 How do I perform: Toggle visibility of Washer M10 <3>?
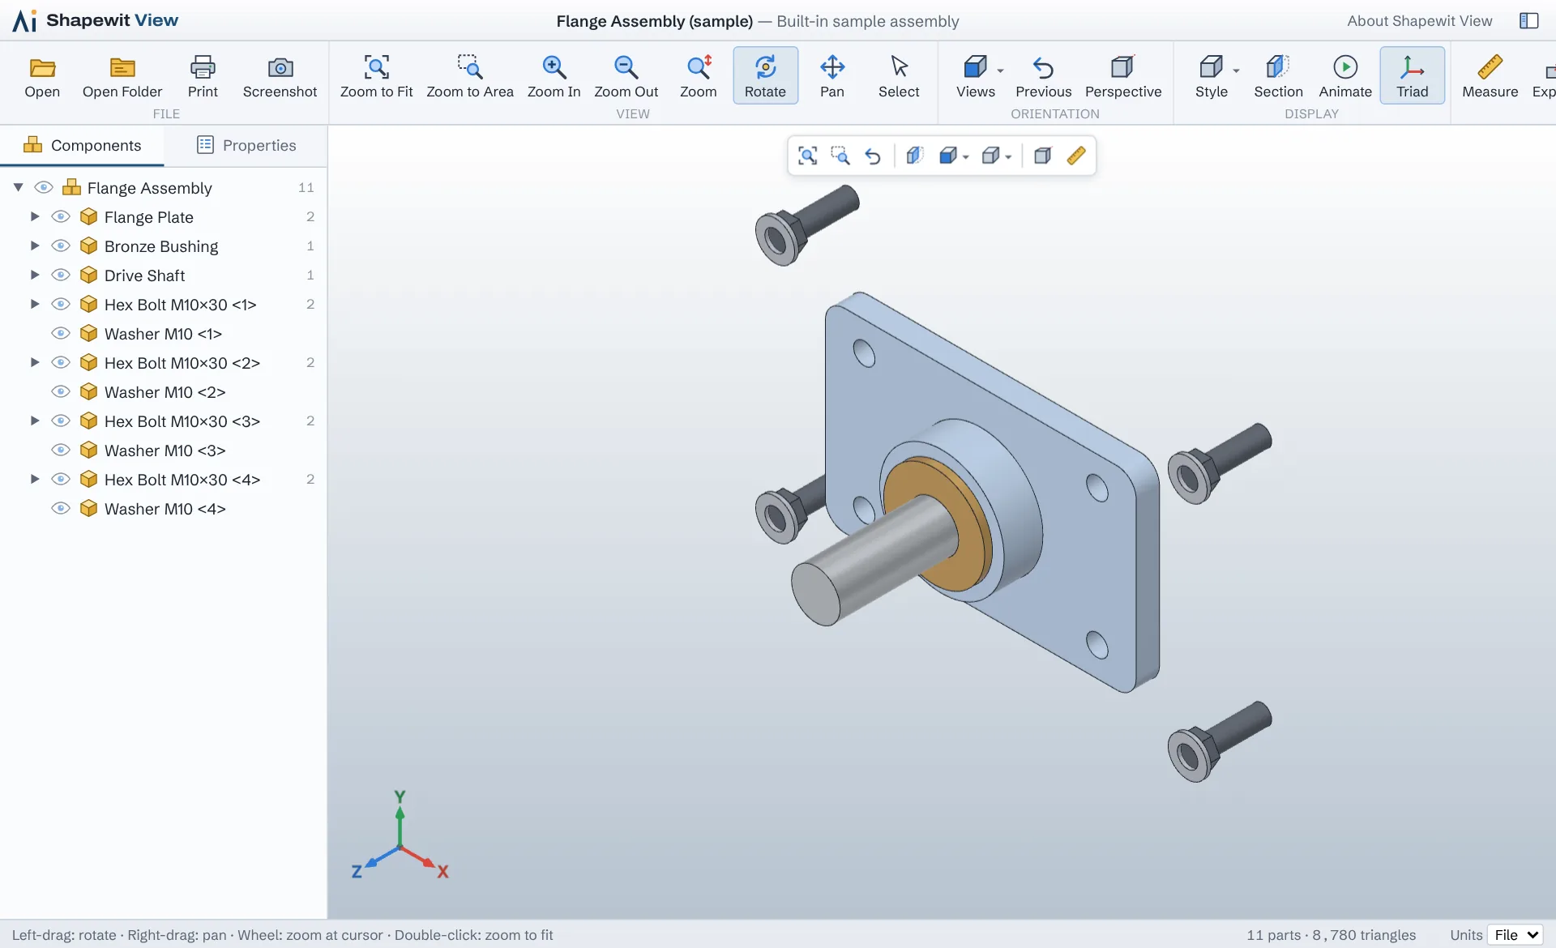click(61, 451)
